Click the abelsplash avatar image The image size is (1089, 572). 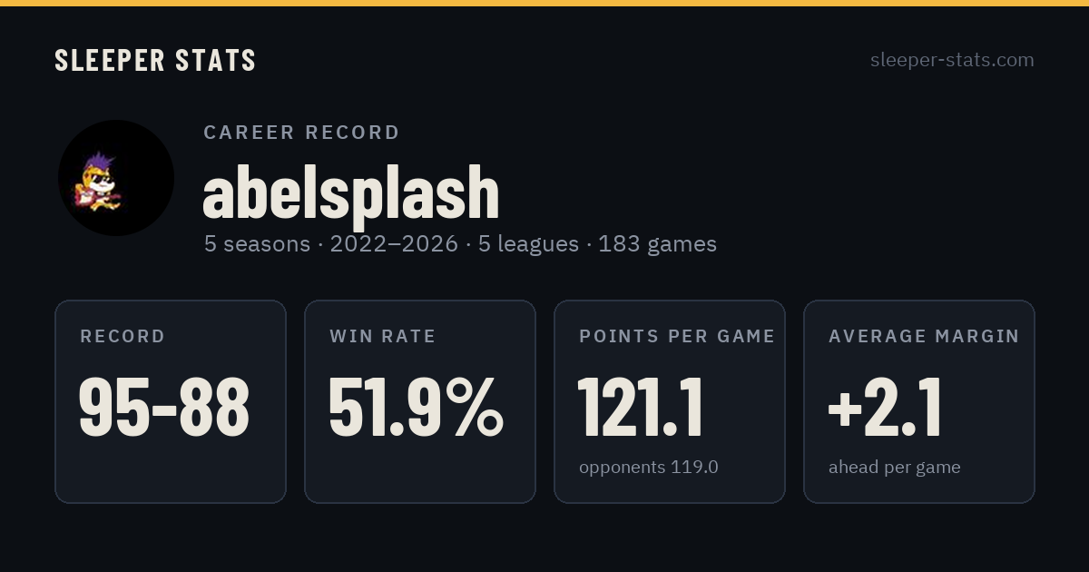pos(116,178)
